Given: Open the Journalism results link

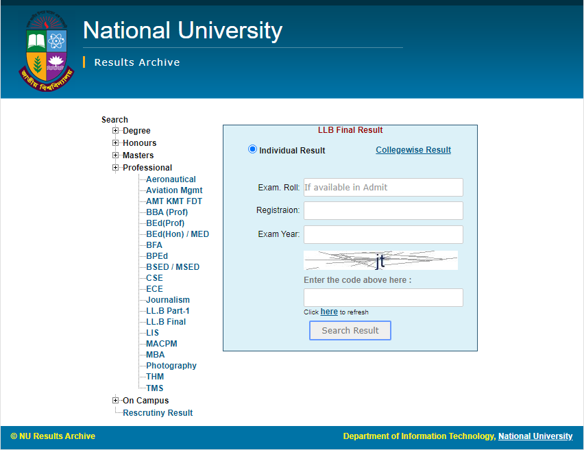Looking at the screenshot, I should pos(168,299).
